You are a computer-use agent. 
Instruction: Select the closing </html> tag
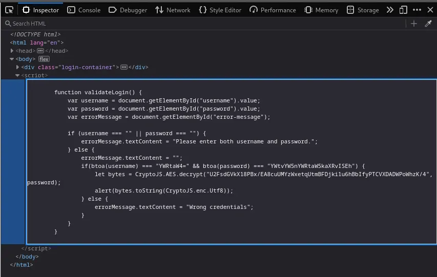[22, 265]
